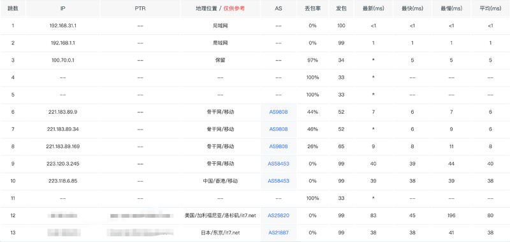The width and height of the screenshot is (510, 242).
Task: Click the 34 packets sent value
Action: click(x=341, y=60)
